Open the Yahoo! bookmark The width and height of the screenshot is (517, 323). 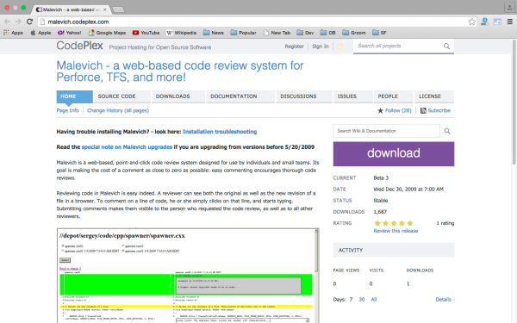[69, 33]
